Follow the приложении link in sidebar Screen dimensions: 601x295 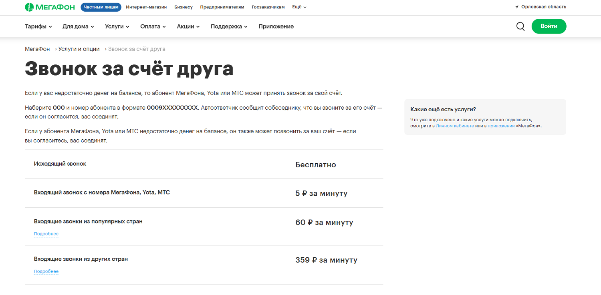(501, 126)
